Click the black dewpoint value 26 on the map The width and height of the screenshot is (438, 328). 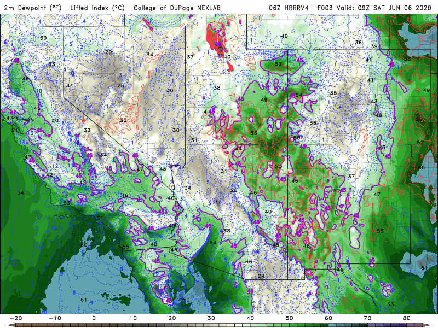[x=234, y=190]
